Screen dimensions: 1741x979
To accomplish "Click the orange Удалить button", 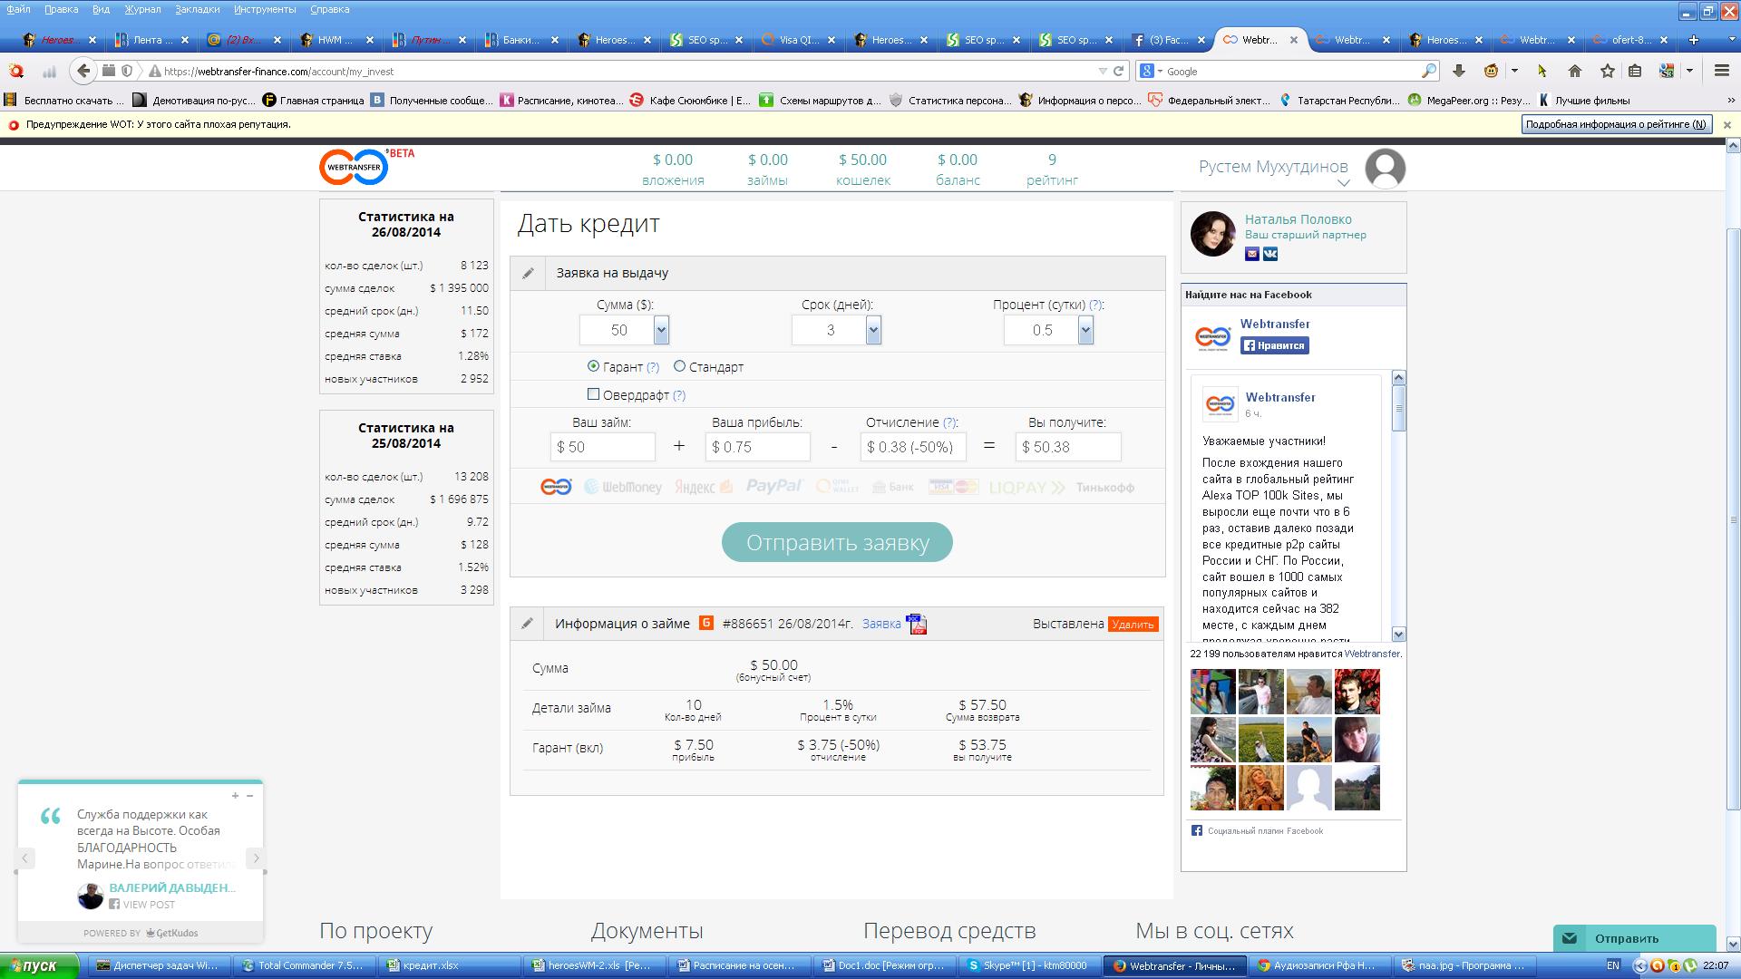I will [1133, 624].
